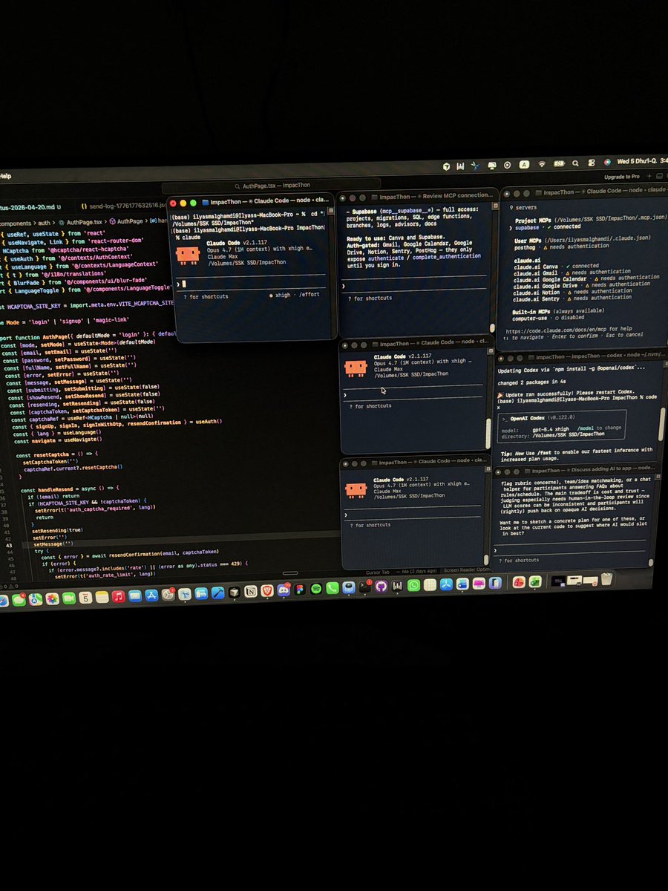Open Photos app in the Dock

(x=52, y=598)
